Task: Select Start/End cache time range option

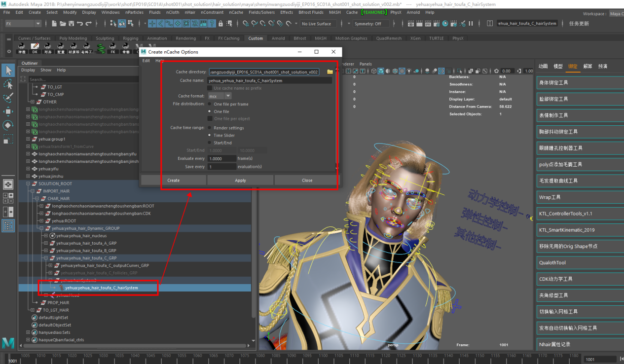Action: (210, 143)
